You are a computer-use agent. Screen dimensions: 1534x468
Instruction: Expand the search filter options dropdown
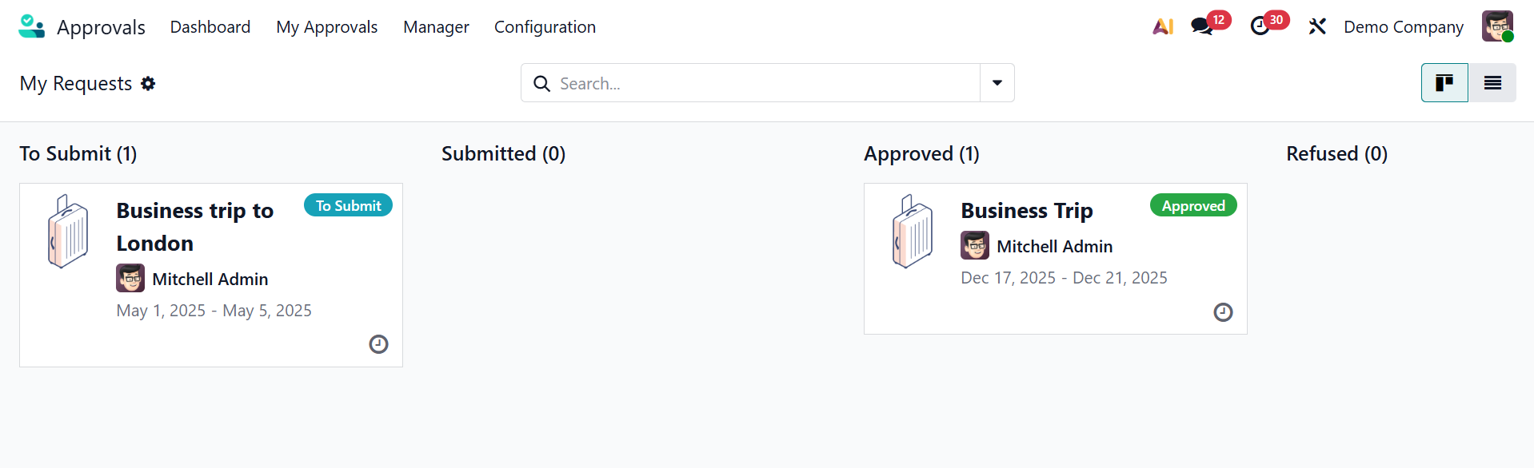[997, 83]
